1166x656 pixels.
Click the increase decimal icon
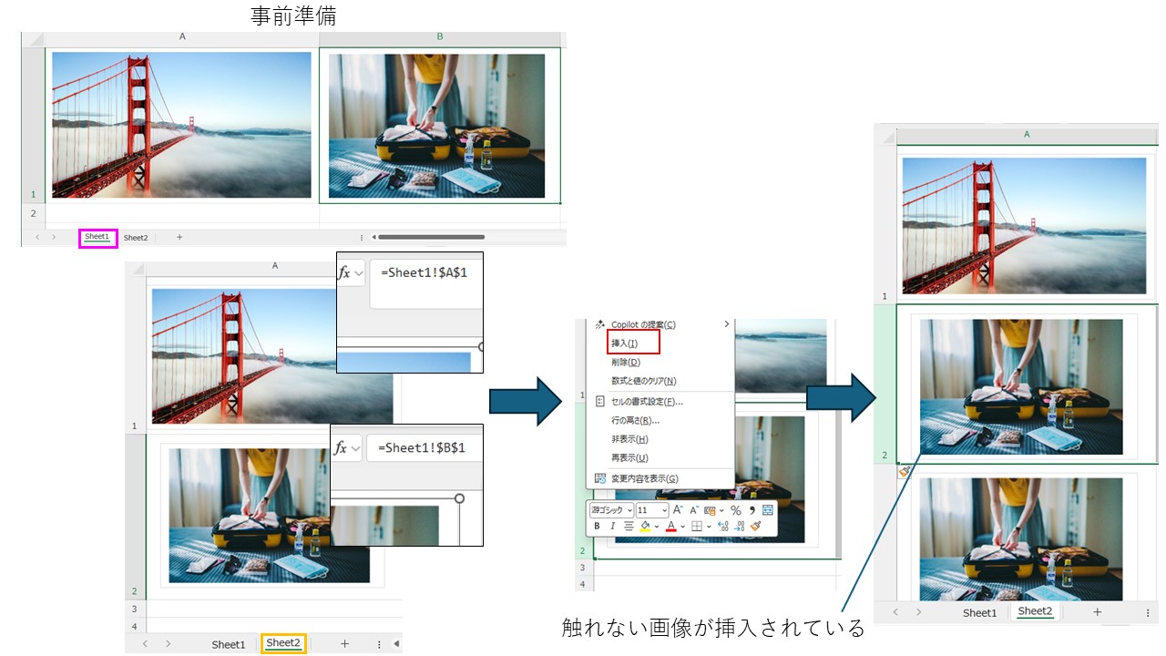723,526
